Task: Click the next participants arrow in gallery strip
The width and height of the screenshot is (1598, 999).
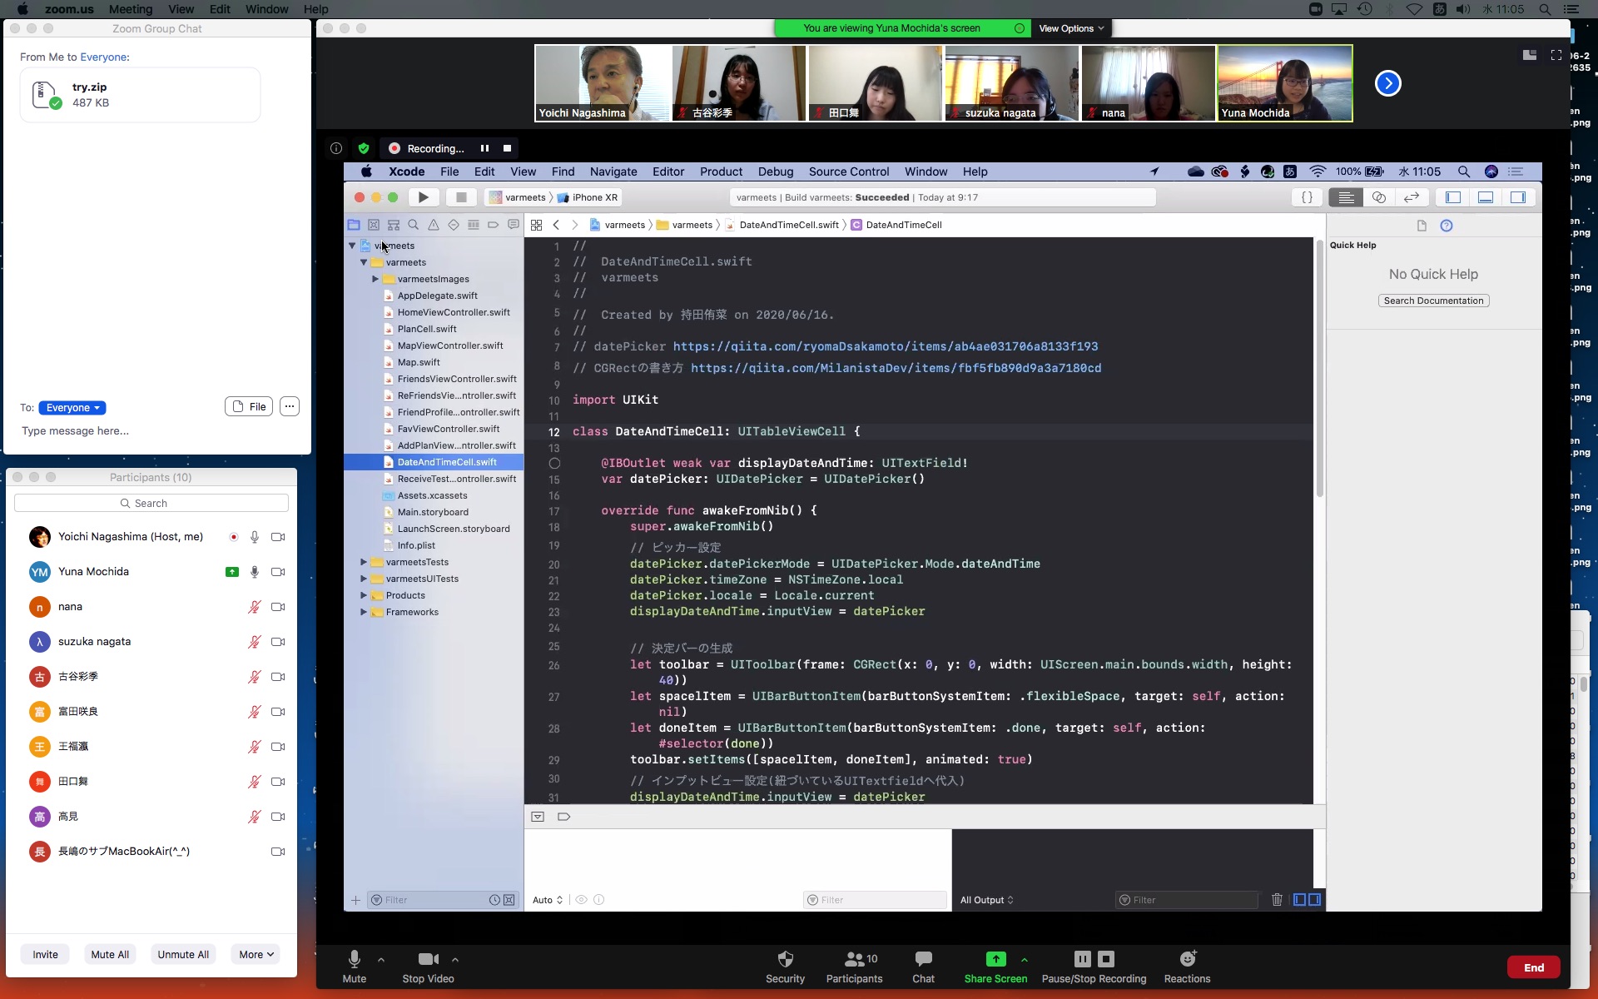Action: (1387, 83)
